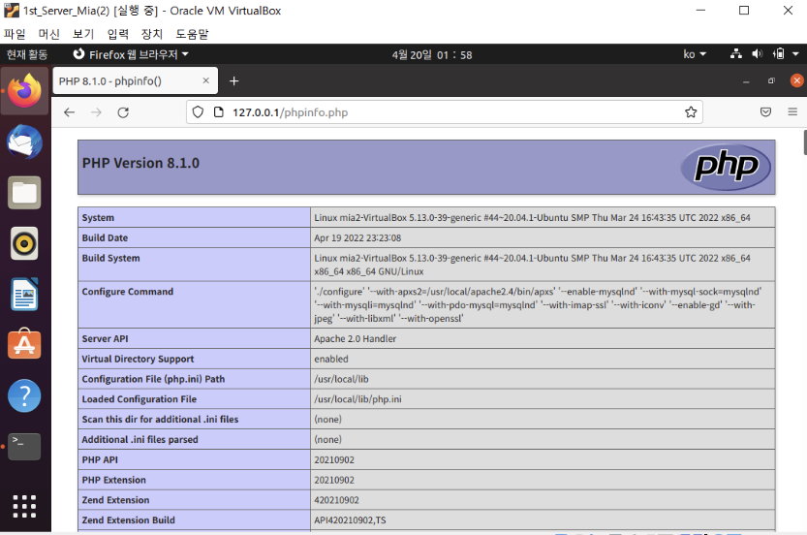Restore the Firefox window size
This screenshot has width=807, height=535.
pyautogui.click(x=771, y=80)
